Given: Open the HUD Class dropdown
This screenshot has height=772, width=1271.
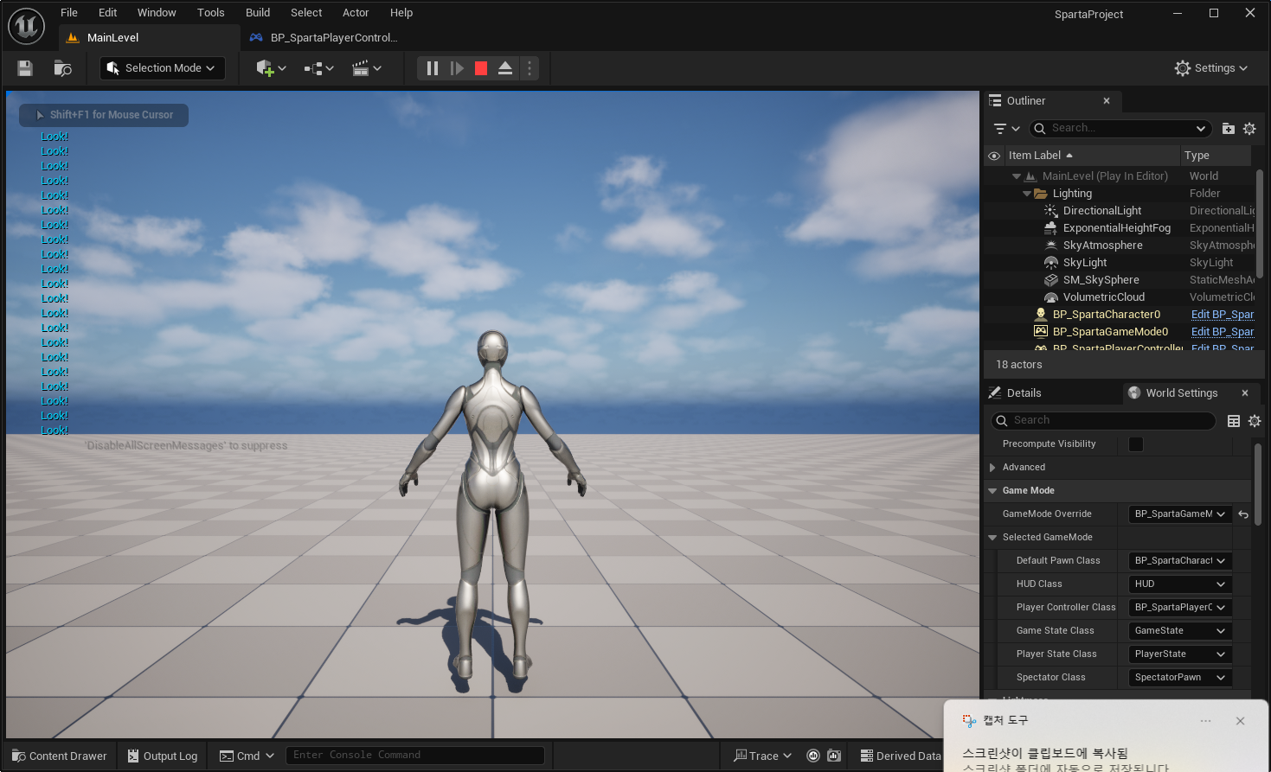Looking at the screenshot, I should click(1180, 584).
